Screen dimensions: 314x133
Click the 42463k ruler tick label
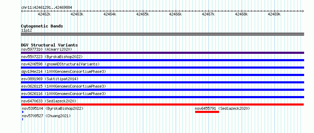click(x=77, y=14)
